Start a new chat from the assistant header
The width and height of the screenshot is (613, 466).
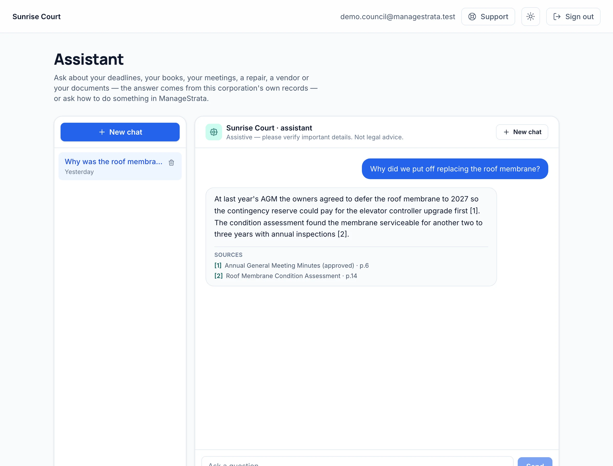point(522,132)
